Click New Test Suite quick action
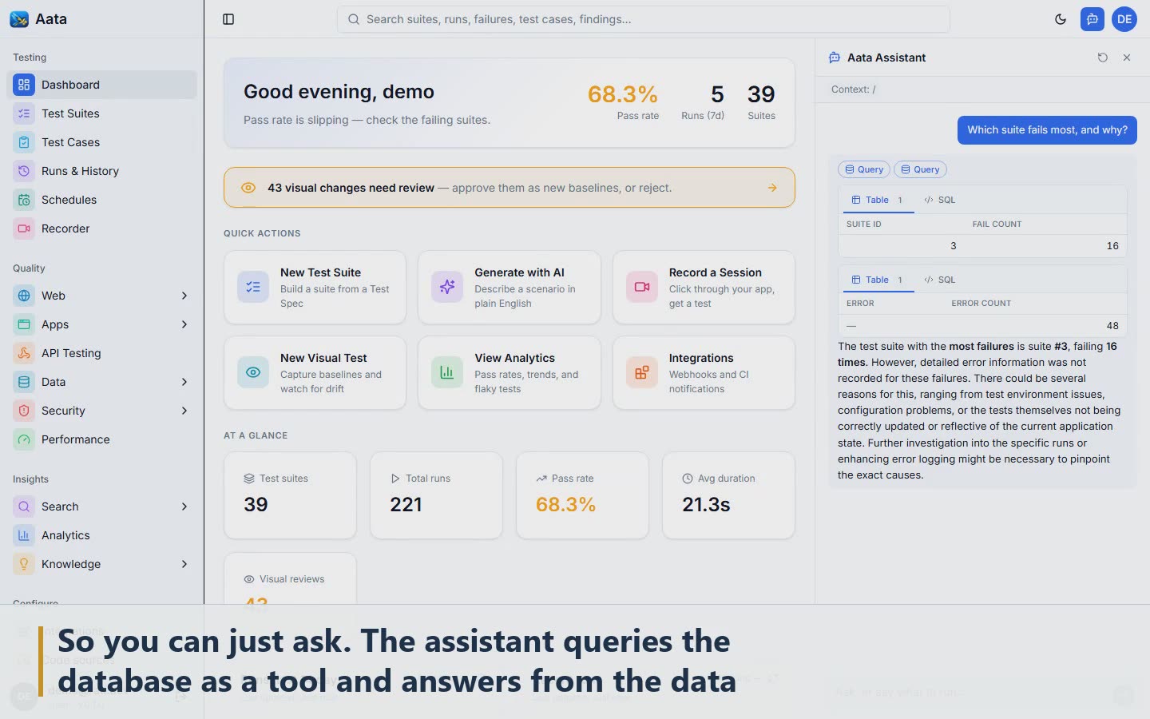Image resolution: width=1150 pixels, height=719 pixels. tap(315, 288)
